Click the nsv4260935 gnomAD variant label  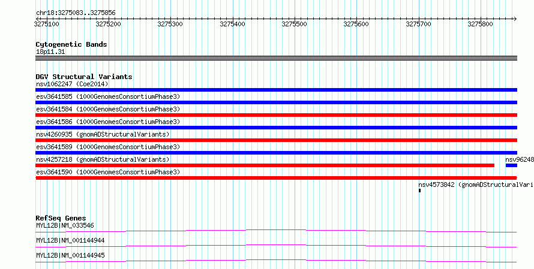point(103,134)
